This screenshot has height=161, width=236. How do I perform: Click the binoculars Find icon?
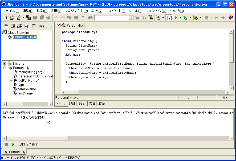tap(90, 18)
